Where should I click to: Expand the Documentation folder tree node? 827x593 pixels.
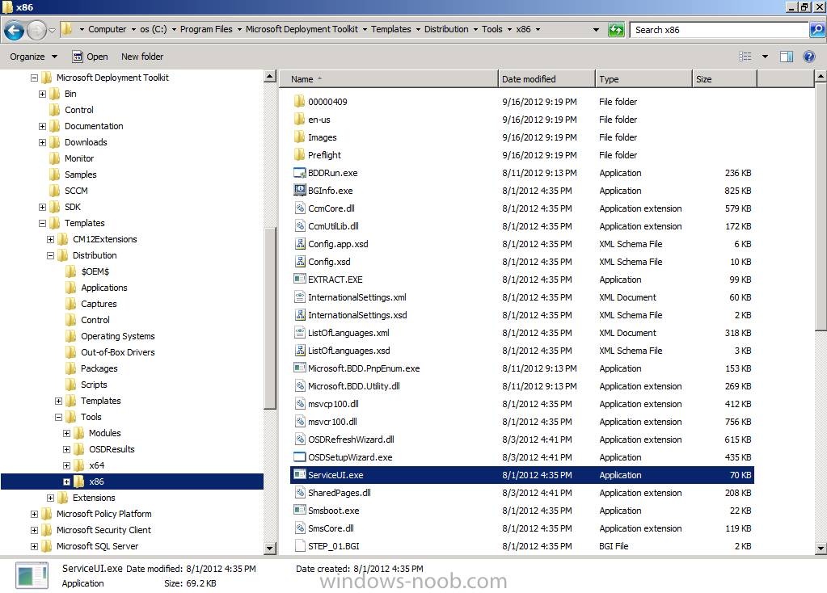tap(42, 126)
